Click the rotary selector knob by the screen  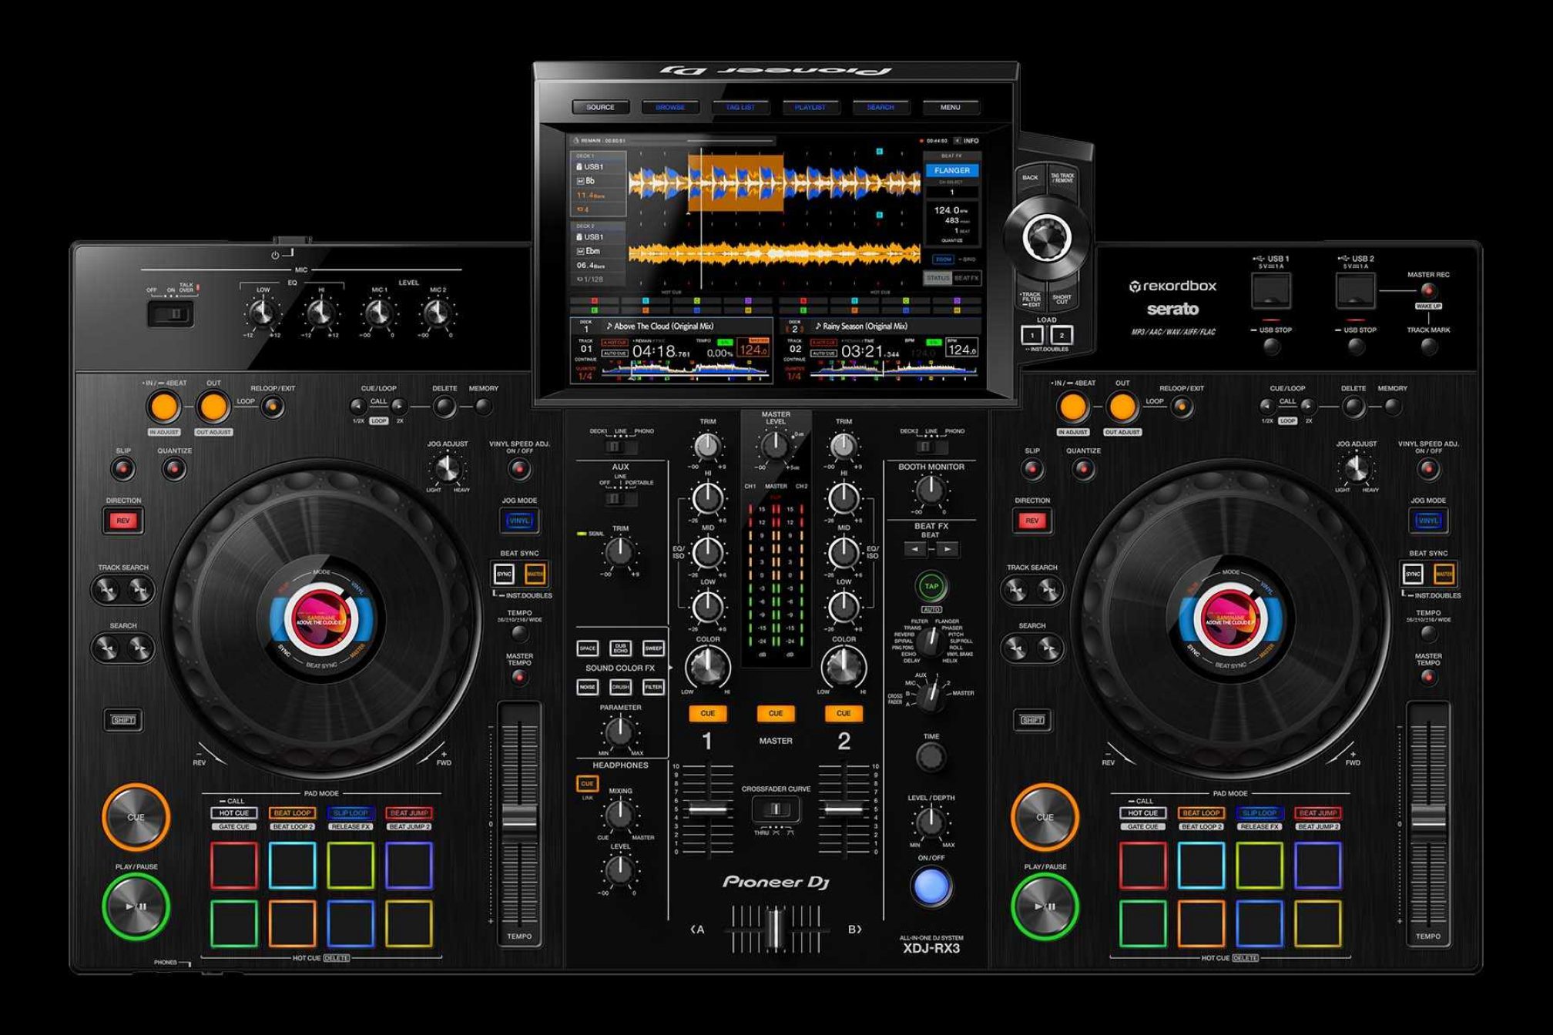pos(1047,236)
